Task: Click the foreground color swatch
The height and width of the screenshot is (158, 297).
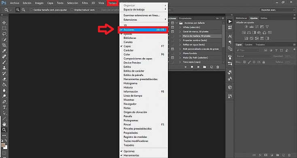Action: pyautogui.click(x=3, y=145)
